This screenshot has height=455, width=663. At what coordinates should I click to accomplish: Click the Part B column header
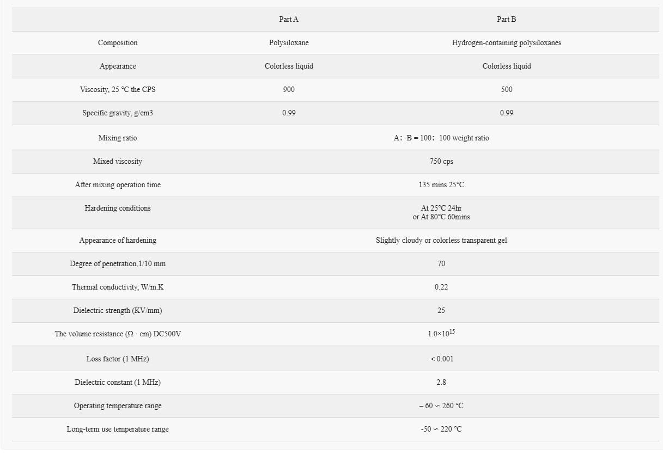point(507,19)
